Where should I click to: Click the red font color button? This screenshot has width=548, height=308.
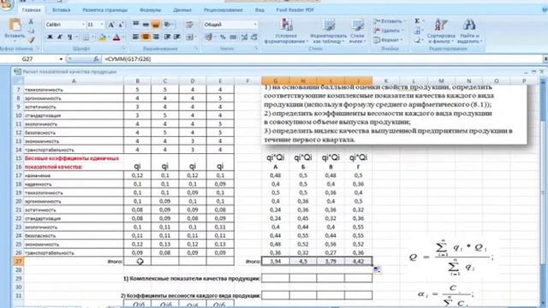click(x=116, y=37)
